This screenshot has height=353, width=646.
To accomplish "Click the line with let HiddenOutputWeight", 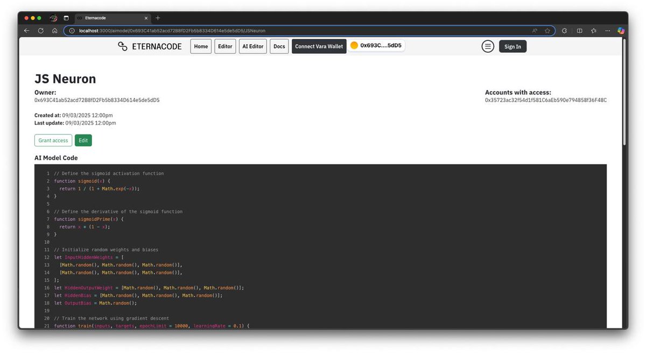I will coord(149,288).
